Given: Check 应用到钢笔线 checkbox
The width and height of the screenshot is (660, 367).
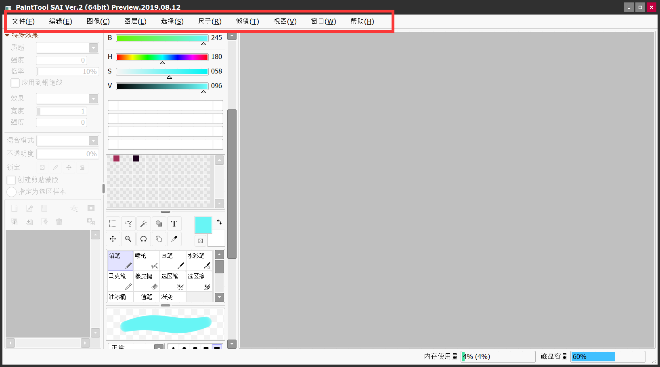Looking at the screenshot, I should click(15, 83).
